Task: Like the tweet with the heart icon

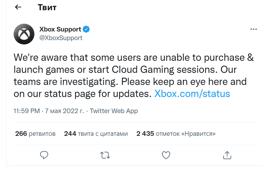Action: [x=166, y=155]
